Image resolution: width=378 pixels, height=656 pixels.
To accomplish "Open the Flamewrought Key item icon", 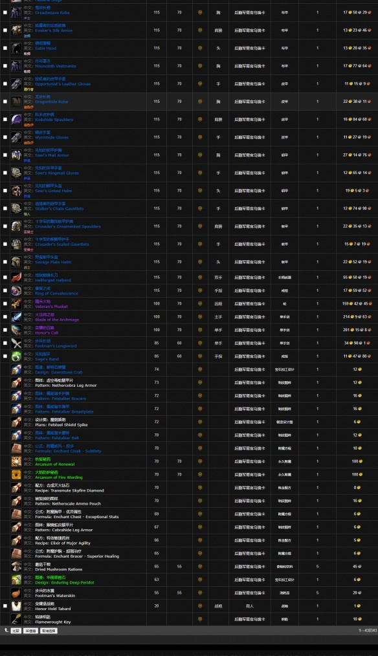I will point(16,619).
